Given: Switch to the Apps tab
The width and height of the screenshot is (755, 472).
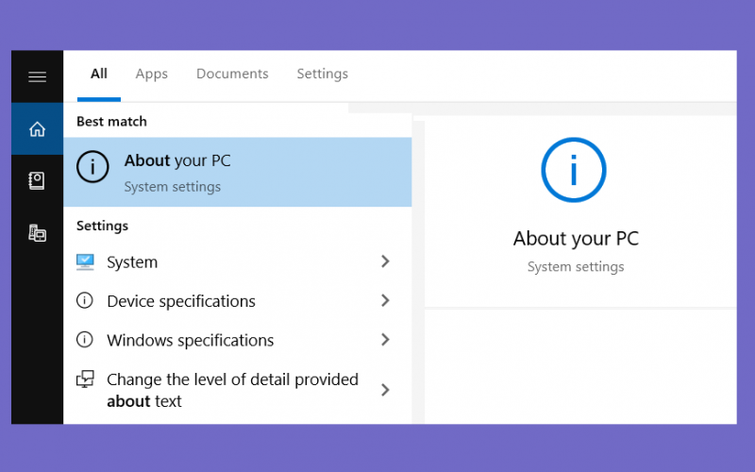Looking at the screenshot, I should [151, 74].
